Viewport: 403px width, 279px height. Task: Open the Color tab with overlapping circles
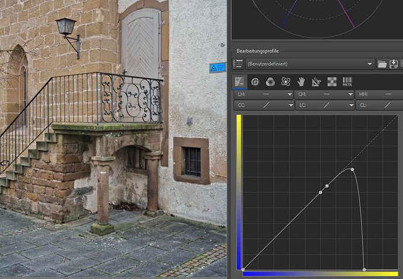270,82
